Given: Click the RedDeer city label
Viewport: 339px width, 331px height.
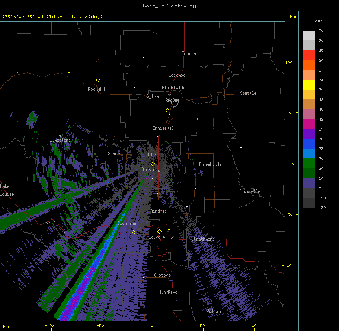Looking at the screenshot, I should tap(173, 100).
